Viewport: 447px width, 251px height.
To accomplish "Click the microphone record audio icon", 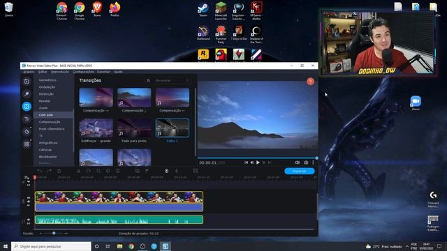I will pyautogui.click(x=177, y=171).
